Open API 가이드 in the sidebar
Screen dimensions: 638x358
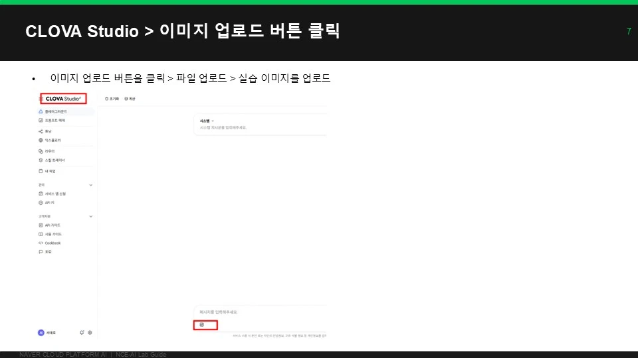pyautogui.click(x=50, y=225)
